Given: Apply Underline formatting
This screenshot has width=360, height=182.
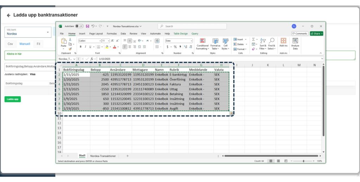Looking at the screenshot, I should [x=90, y=47].
